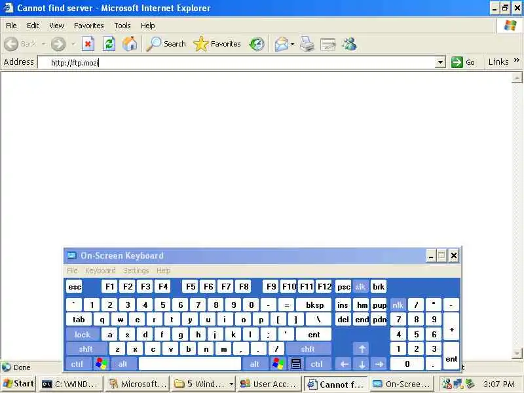The image size is (524, 393).
Task: Toggle the nlk num lock key
Action: [398, 305]
